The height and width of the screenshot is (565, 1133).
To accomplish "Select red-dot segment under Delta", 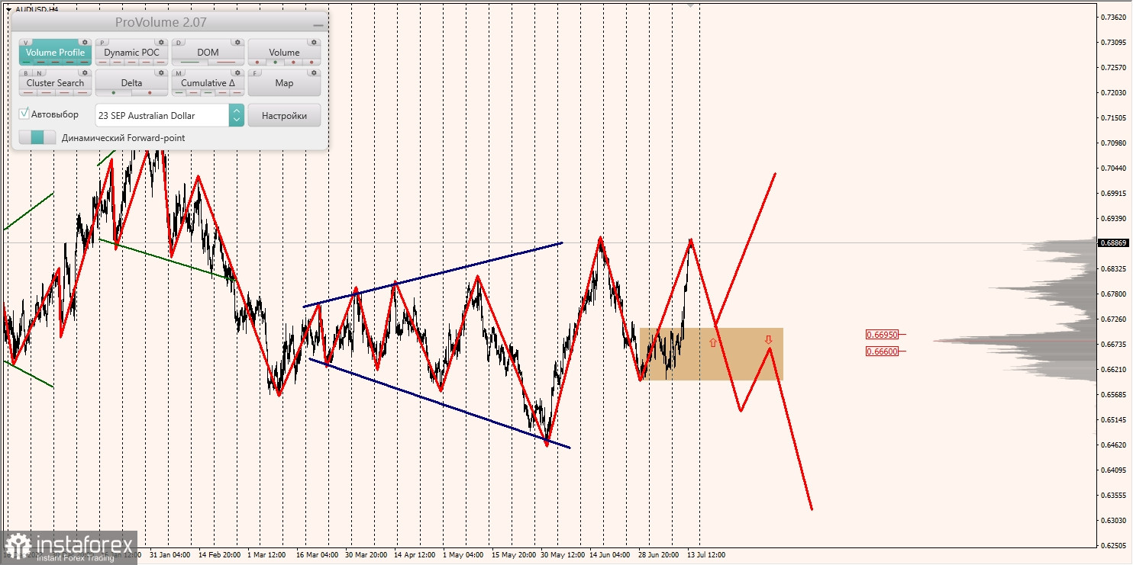I will [x=150, y=93].
